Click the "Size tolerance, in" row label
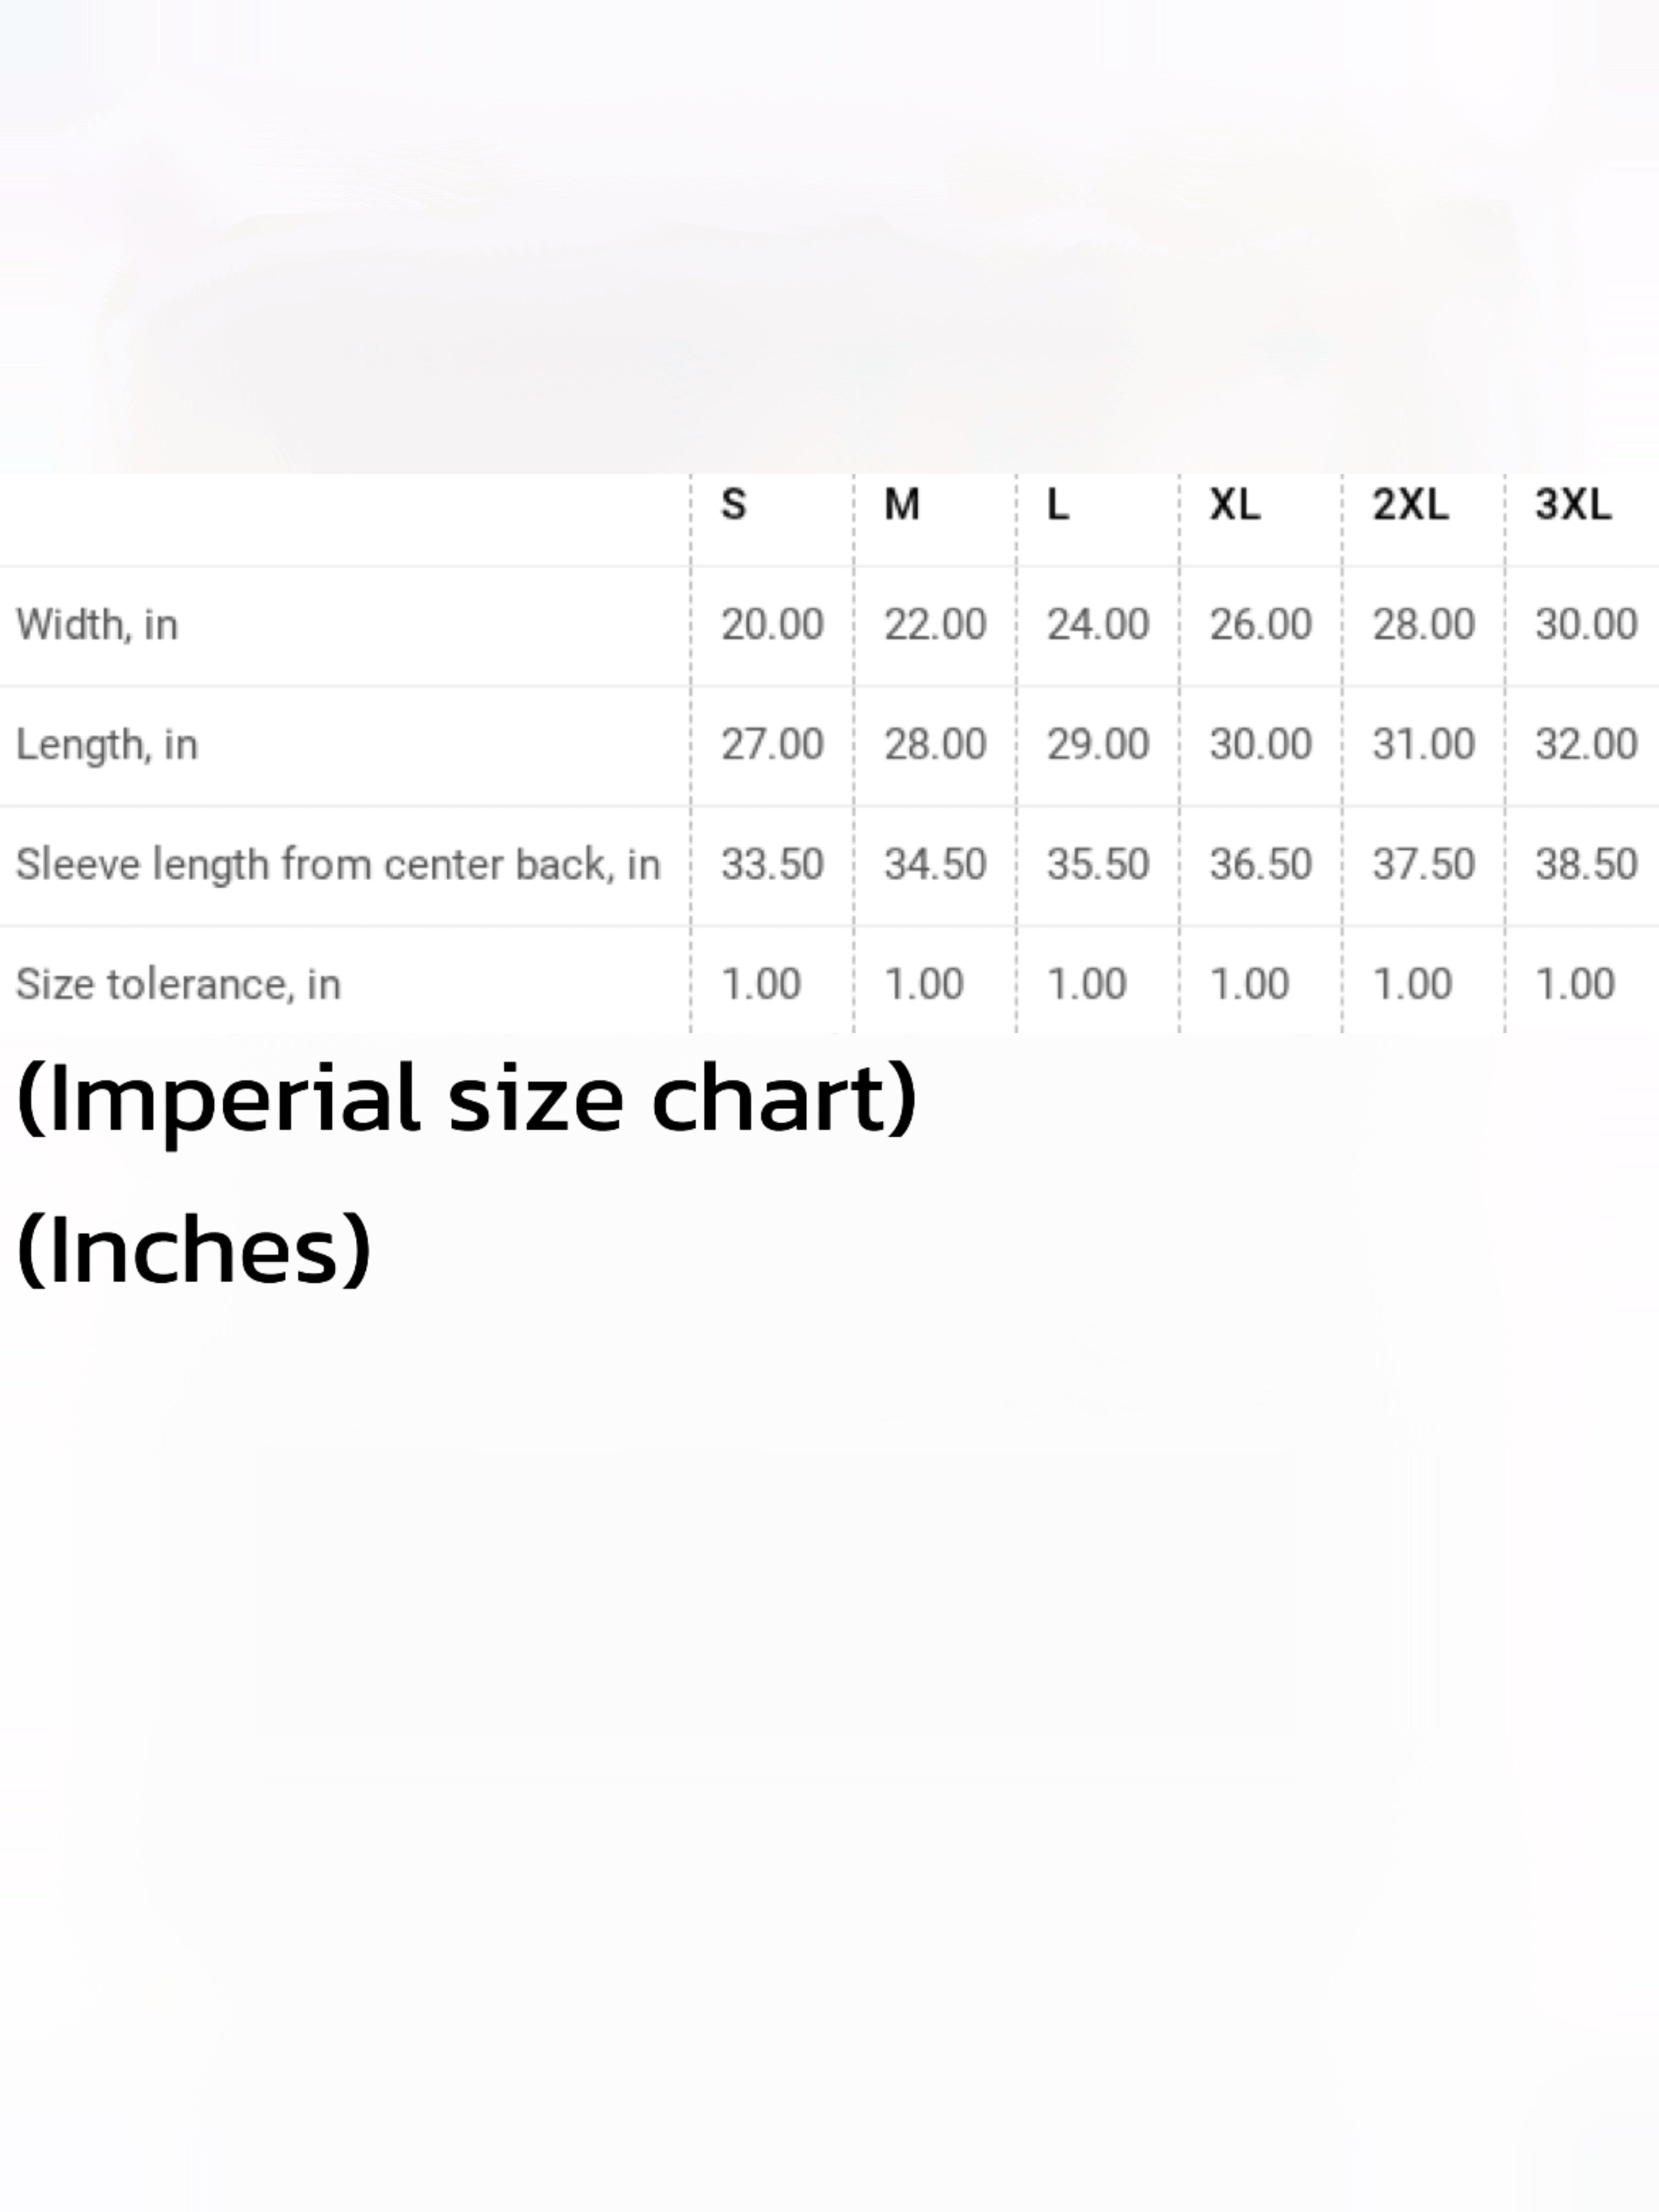1659x2212 pixels. pos(178,985)
